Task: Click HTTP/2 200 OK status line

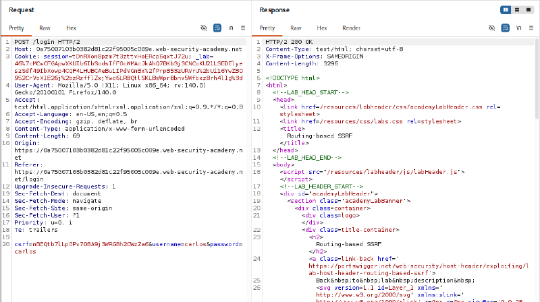Action: click(x=289, y=42)
